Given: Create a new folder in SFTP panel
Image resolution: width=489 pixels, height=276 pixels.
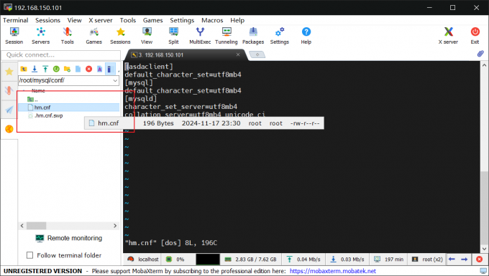Looking at the screenshot, I should (67, 69).
